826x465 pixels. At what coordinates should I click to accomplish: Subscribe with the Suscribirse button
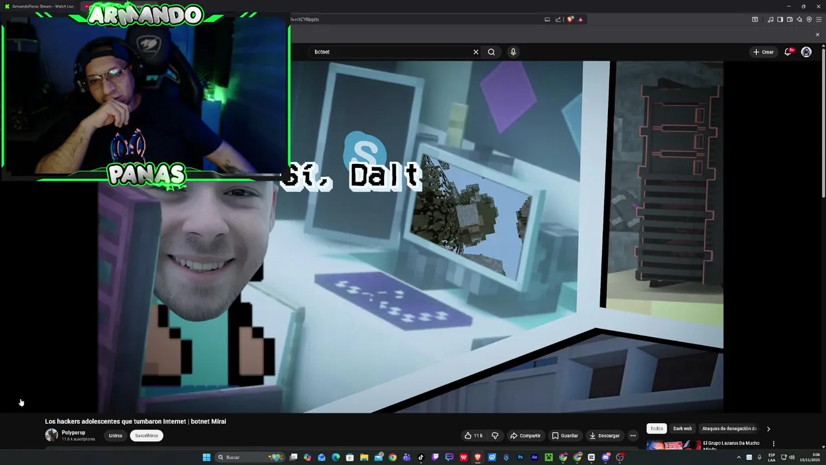[146, 435]
